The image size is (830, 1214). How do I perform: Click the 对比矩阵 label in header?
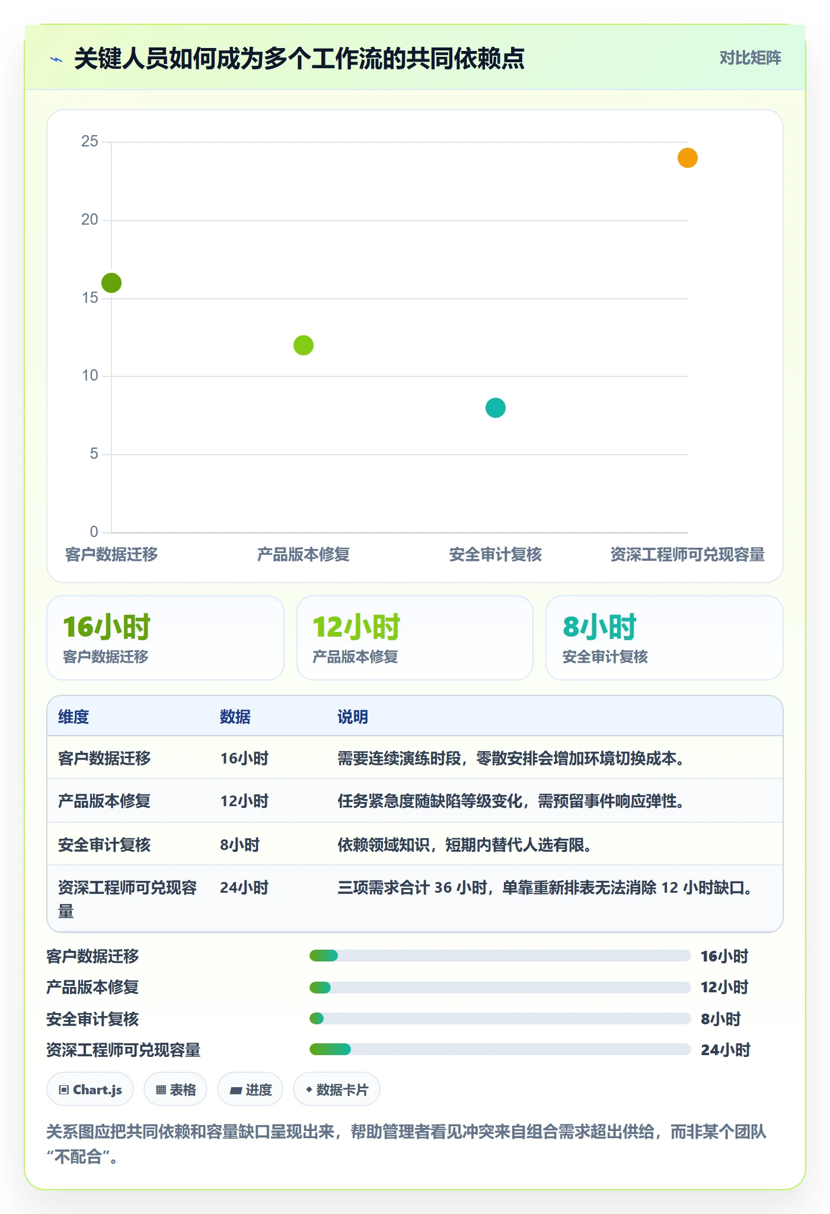(x=750, y=58)
